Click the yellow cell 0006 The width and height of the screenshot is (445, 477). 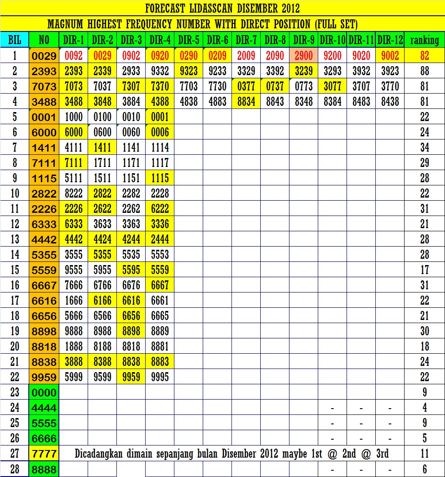(x=160, y=132)
